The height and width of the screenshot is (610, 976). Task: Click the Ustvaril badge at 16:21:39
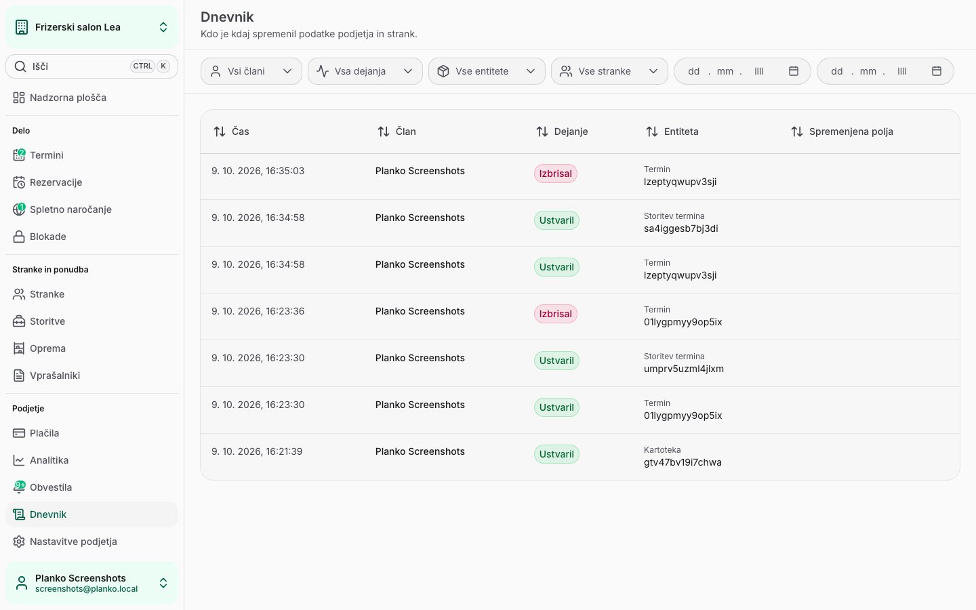click(x=556, y=454)
